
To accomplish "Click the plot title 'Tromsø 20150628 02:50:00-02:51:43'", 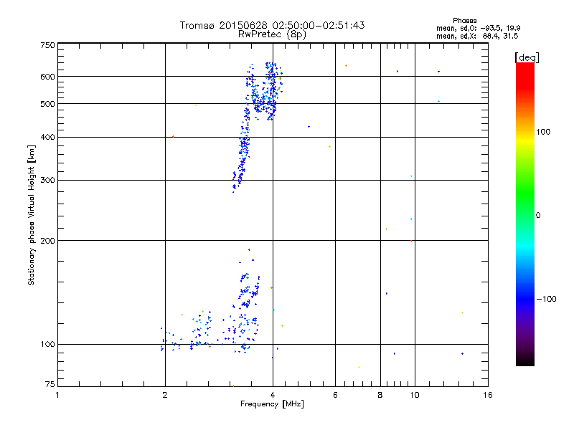I will [x=272, y=25].
